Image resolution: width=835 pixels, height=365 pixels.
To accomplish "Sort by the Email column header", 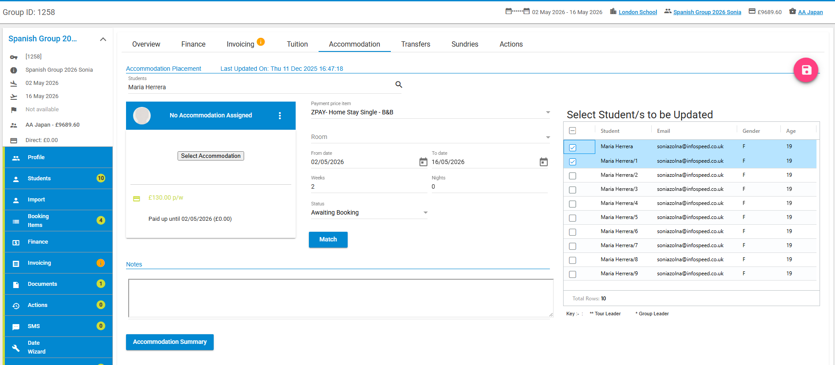I will pyautogui.click(x=663, y=131).
